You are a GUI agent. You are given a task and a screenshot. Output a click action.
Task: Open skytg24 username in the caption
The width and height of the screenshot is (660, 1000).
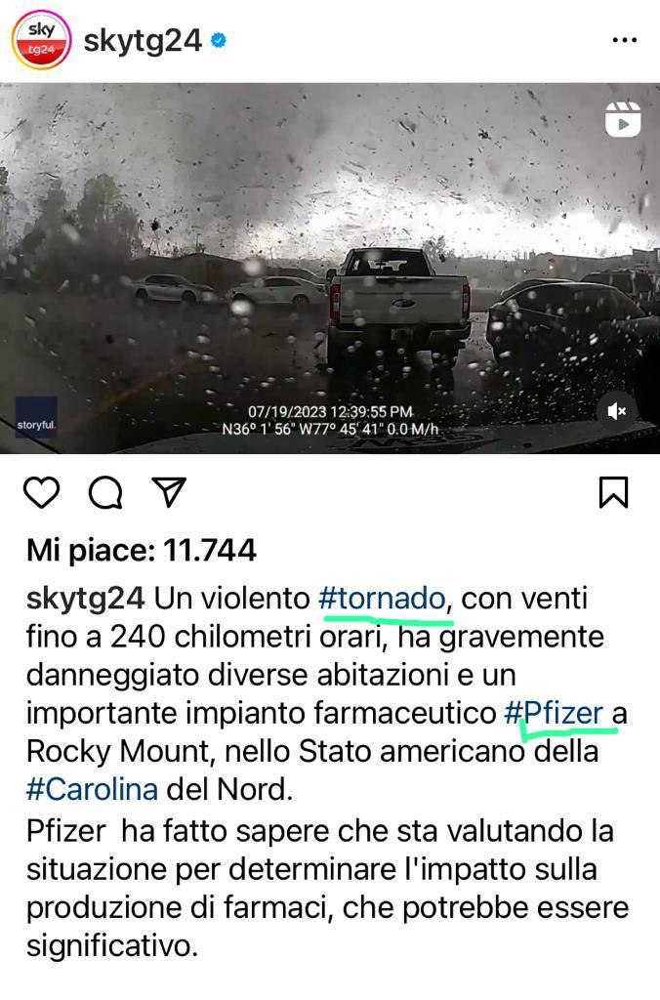[x=86, y=599]
